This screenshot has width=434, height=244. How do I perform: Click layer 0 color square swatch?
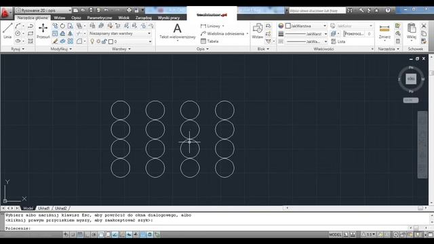point(111,41)
